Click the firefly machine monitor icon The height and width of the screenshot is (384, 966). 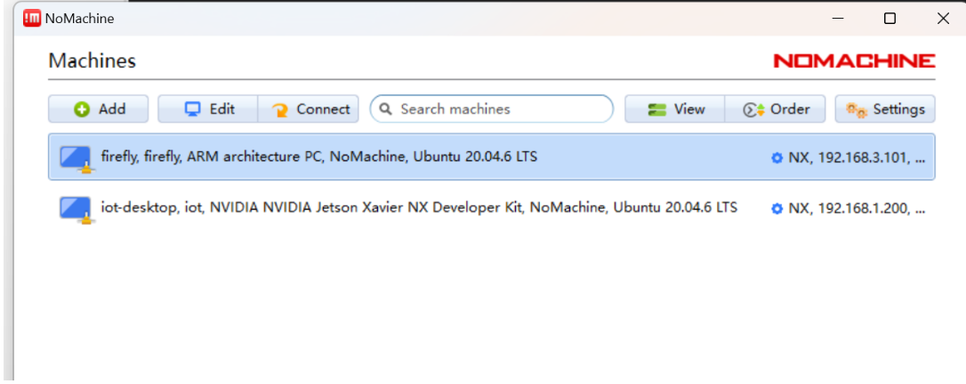click(x=76, y=157)
